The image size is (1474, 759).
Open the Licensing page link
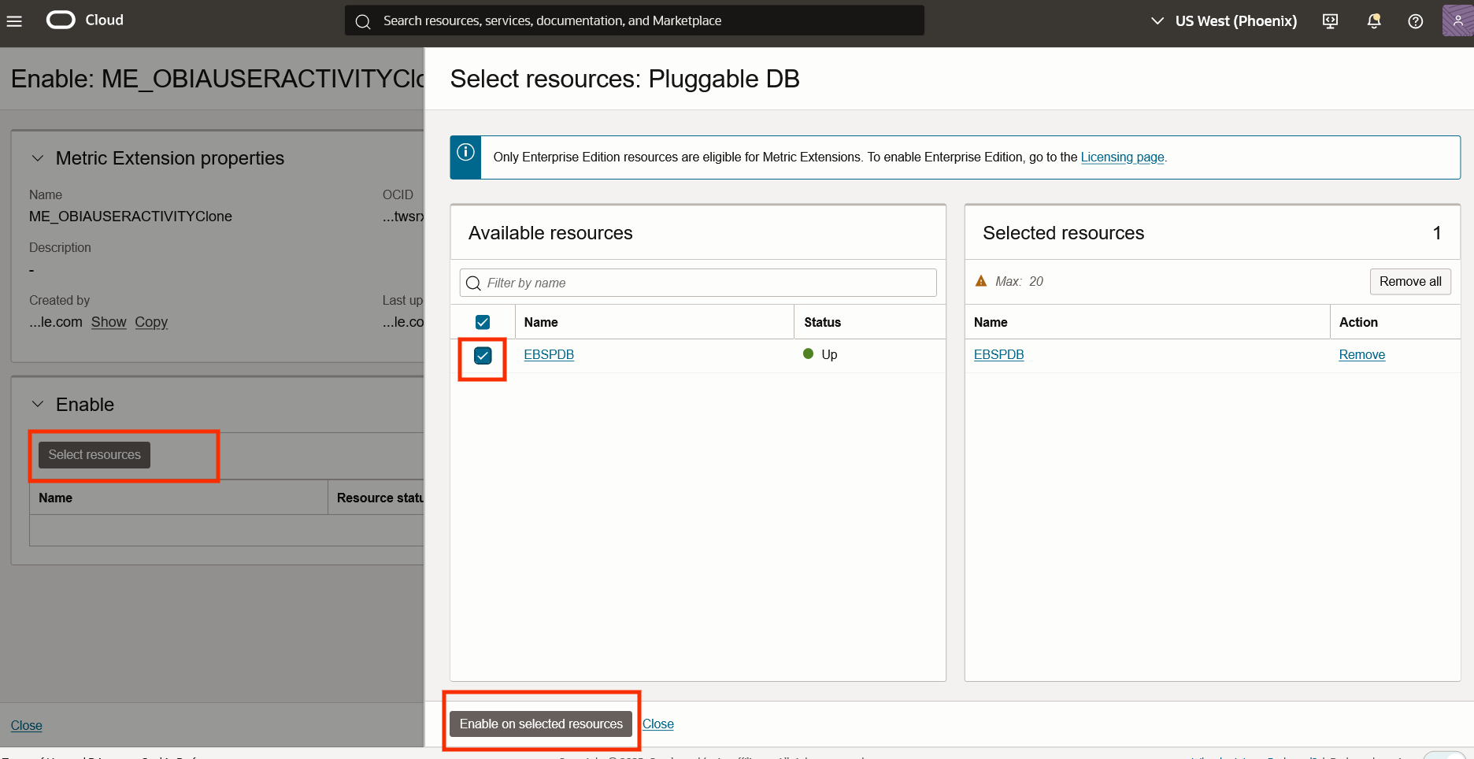pos(1123,157)
